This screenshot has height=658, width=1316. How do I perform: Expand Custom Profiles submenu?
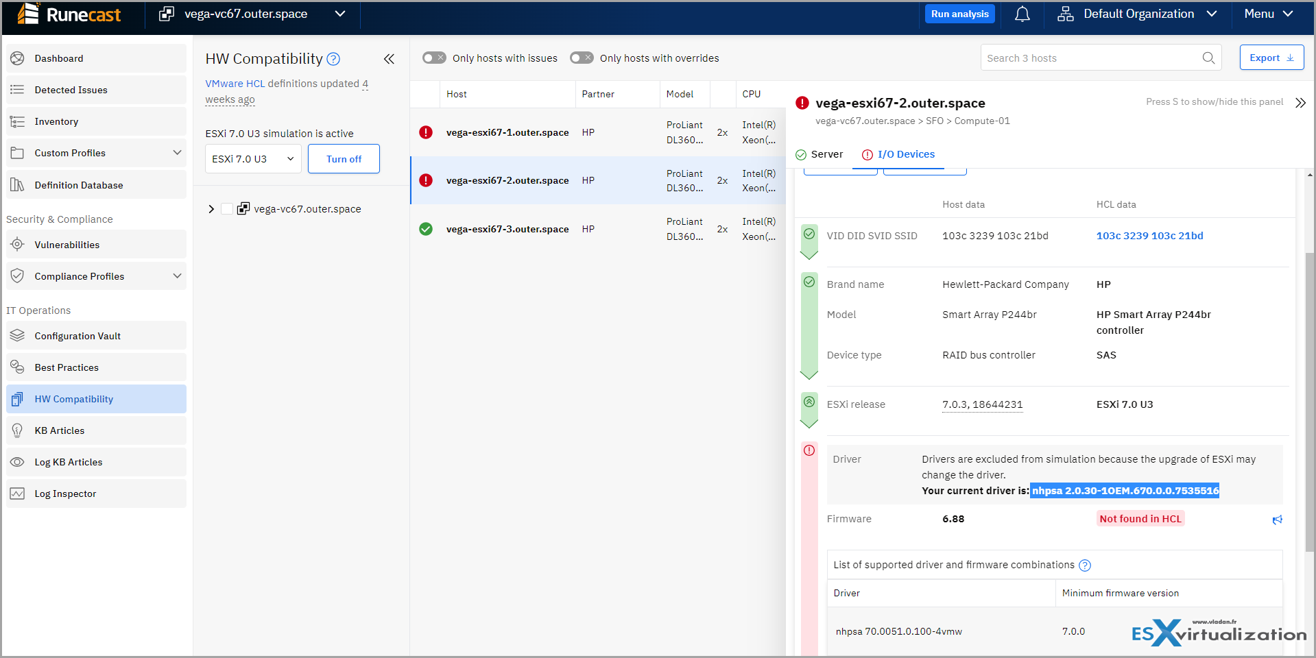coord(177,153)
